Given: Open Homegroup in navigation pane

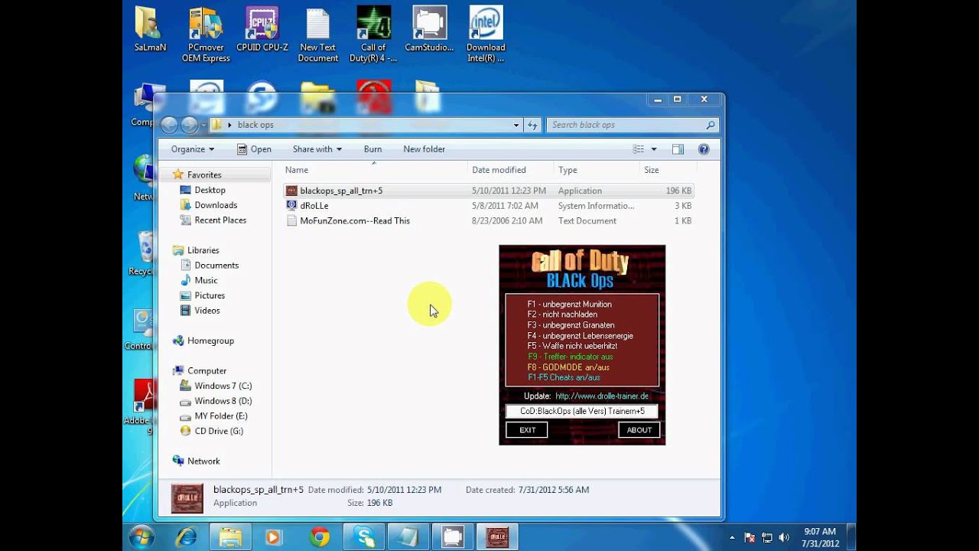Looking at the screenshot, I should pos(210,341).
